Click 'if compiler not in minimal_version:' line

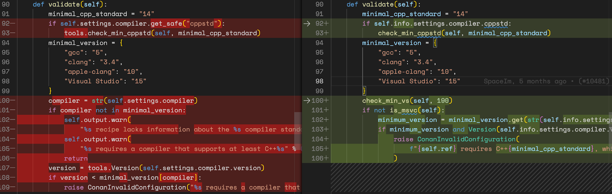(117, 110)
